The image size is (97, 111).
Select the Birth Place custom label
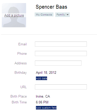click(19, 97)
